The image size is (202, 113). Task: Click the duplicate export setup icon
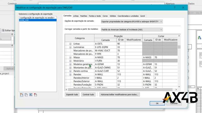26,95
